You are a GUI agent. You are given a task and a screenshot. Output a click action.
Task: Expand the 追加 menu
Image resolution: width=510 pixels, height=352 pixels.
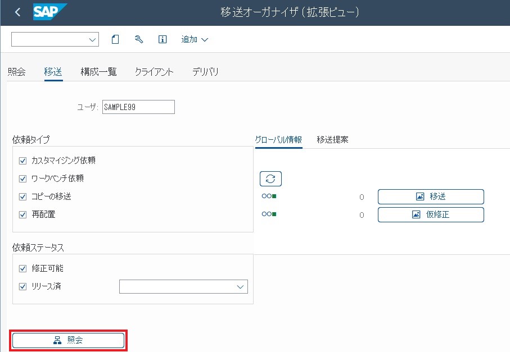(x=195, y=39)
